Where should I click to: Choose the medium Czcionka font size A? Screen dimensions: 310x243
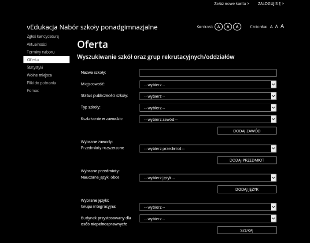(x=277, y=26)
